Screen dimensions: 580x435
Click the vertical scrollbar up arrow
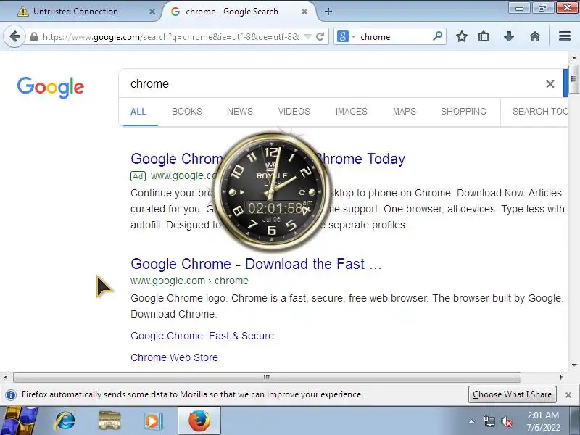click(x=573, y=58)
